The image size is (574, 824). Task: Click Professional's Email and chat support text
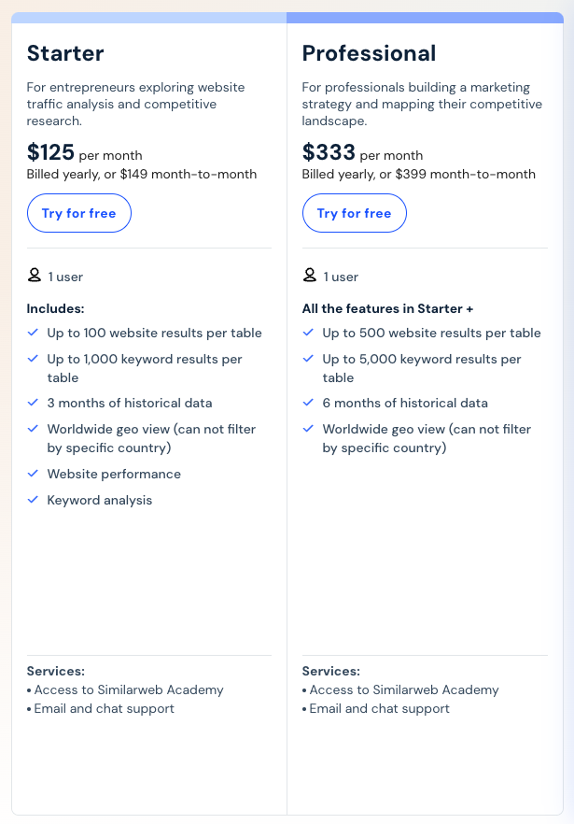[379, 708]
